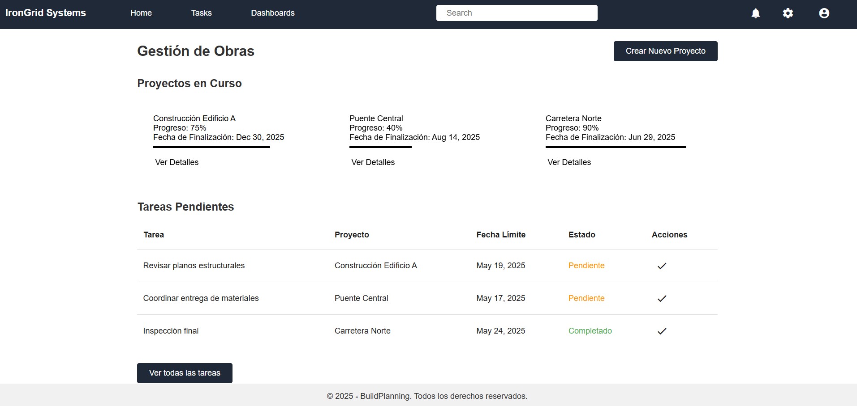
Task: Click checkmark for Coordinar entrega de materiales
Action: (662, 298)
